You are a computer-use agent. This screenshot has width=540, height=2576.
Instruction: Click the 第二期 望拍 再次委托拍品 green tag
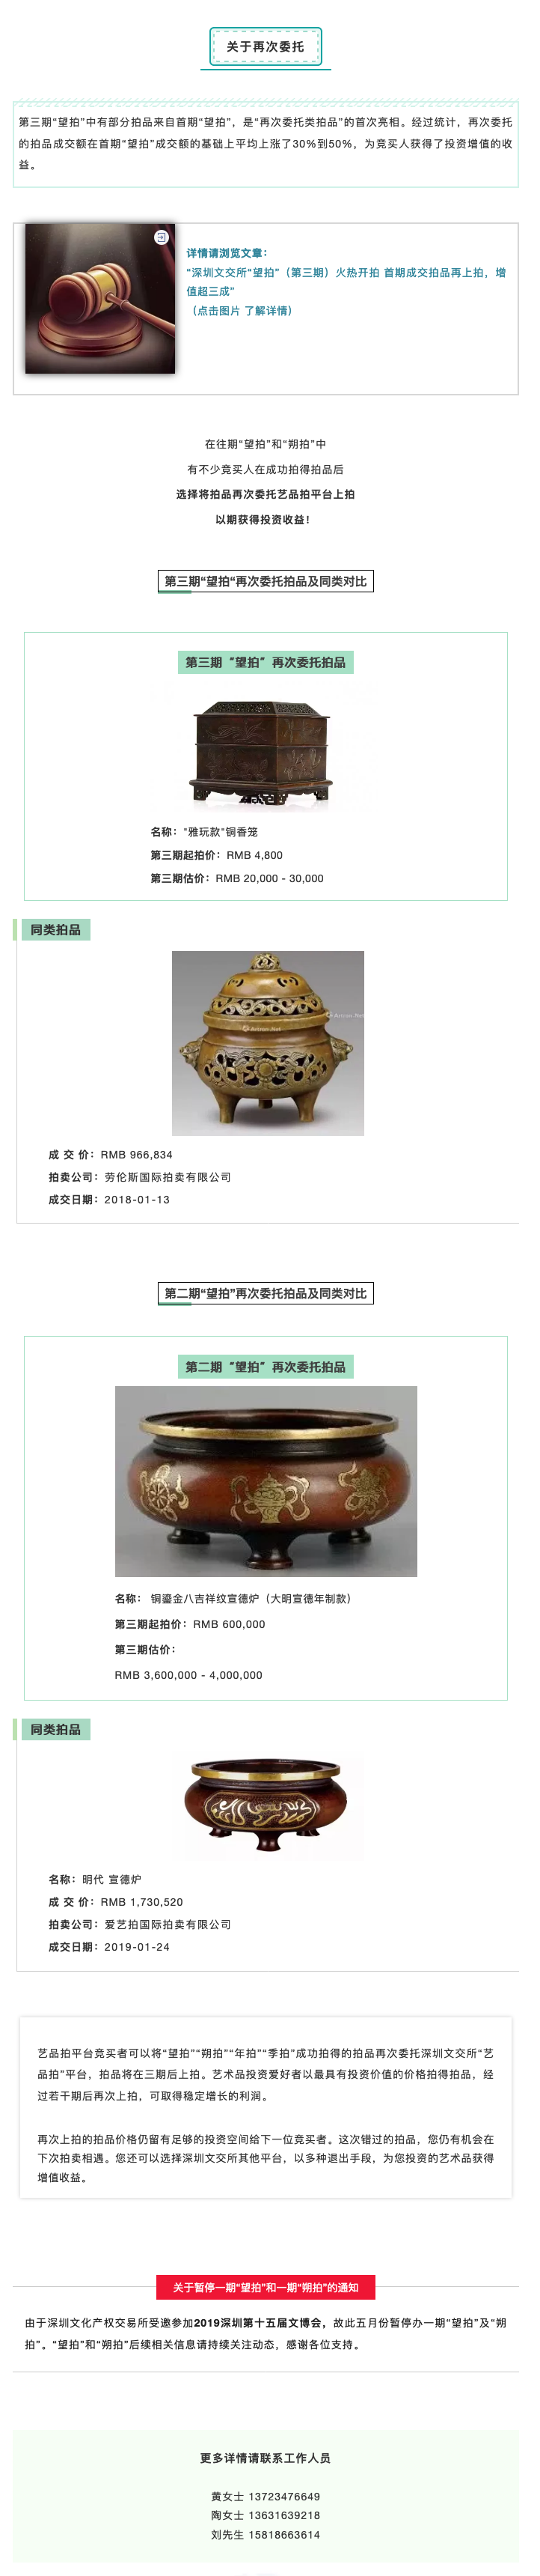point(266,1366)
